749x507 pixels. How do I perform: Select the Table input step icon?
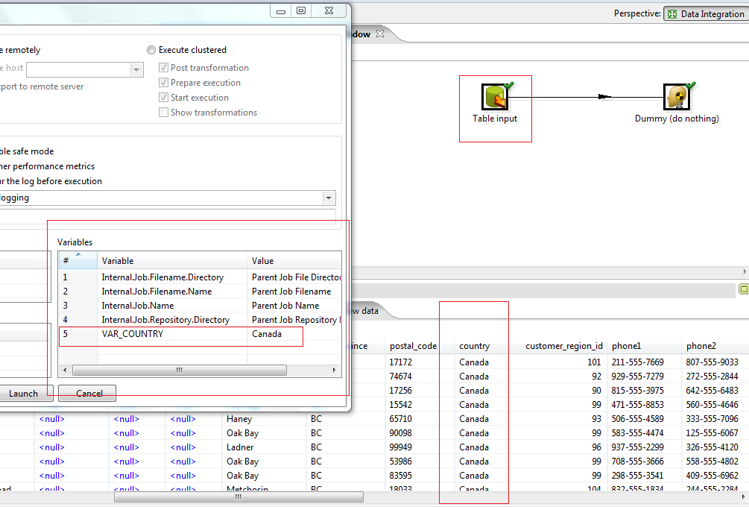tap(495, 96)
